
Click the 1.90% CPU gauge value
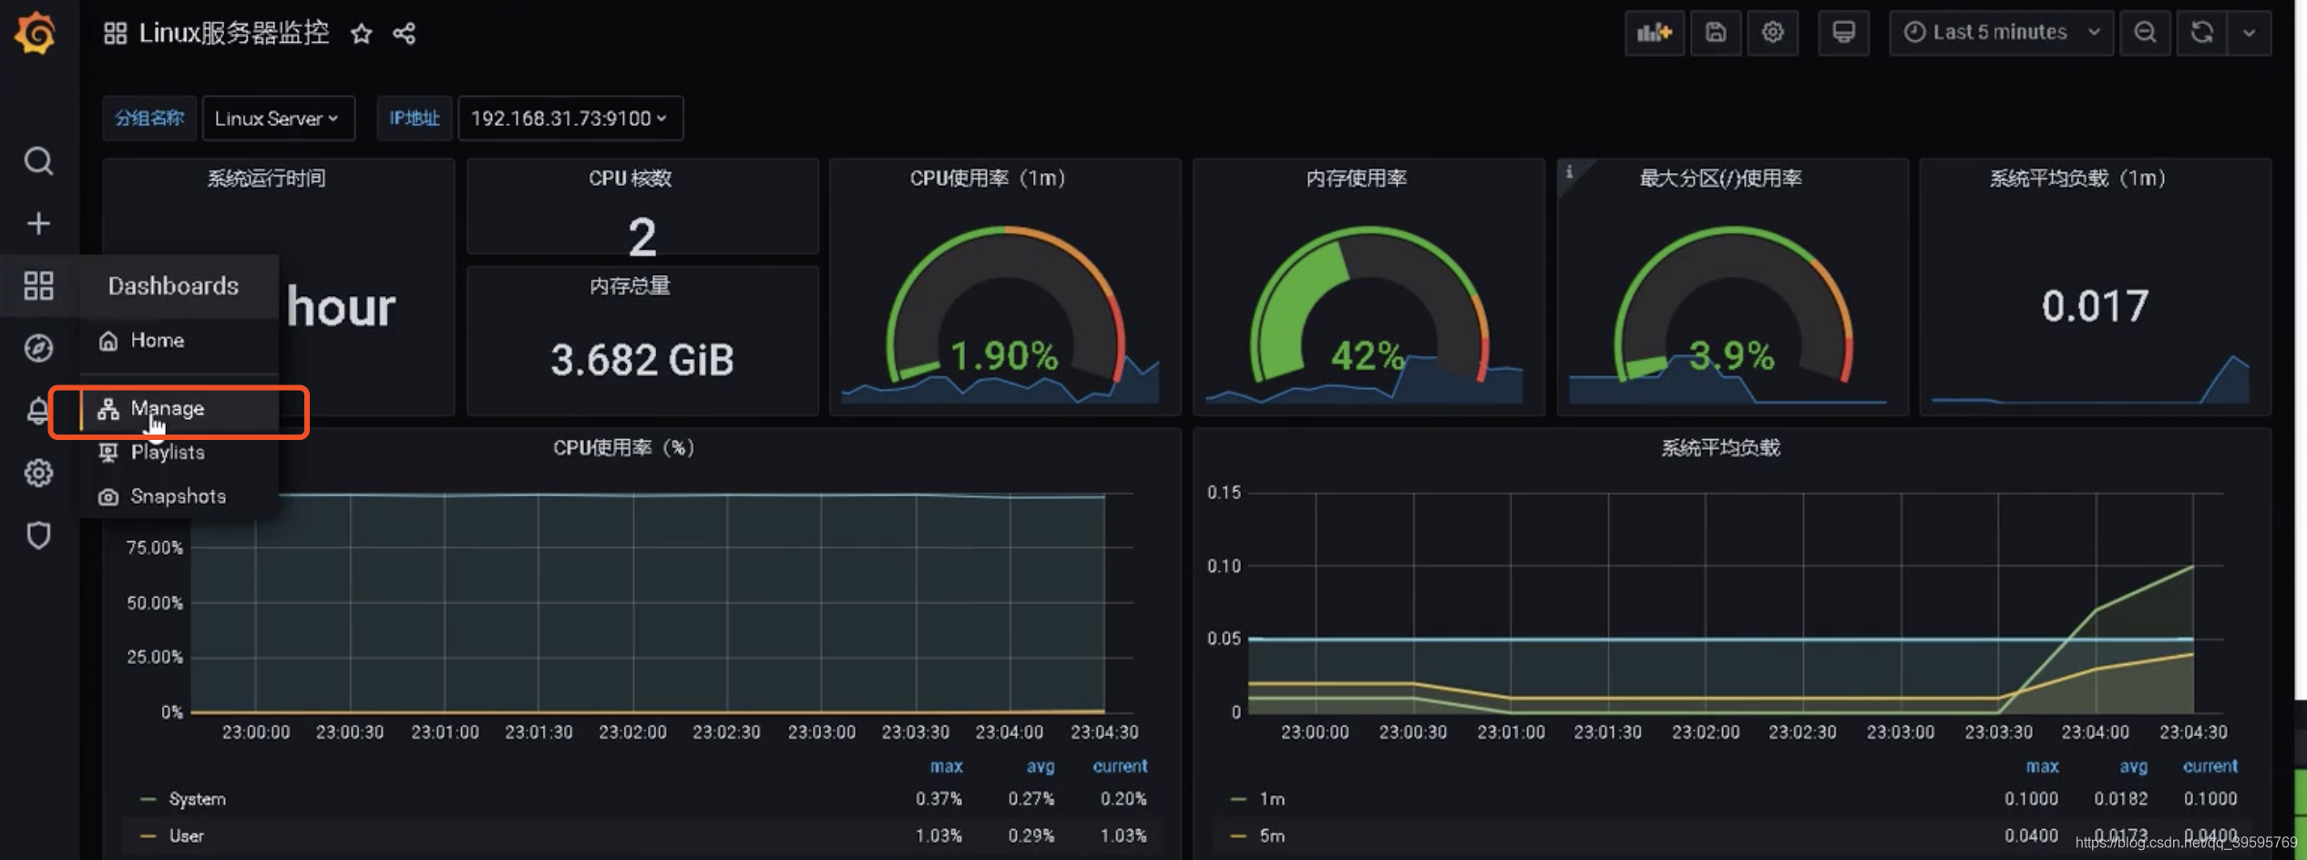(1004, 355)
